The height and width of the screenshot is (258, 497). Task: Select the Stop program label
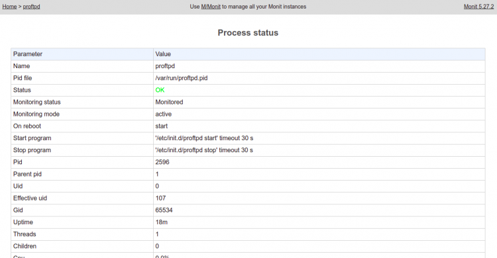32,150
